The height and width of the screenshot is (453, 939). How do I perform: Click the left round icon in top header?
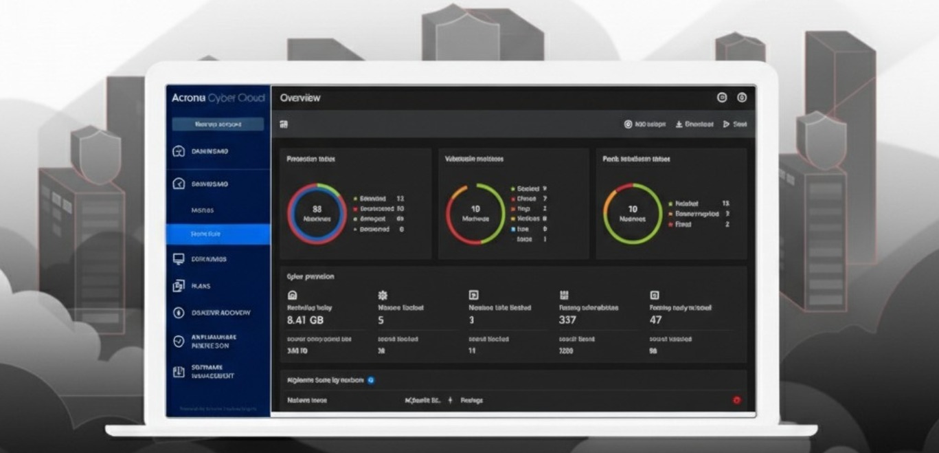coord(722,98)
